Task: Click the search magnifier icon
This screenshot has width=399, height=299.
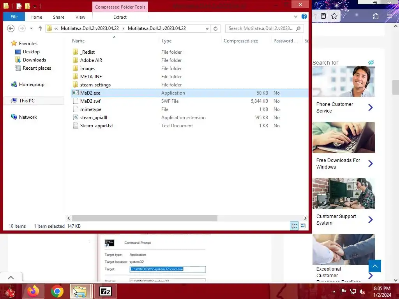Action: 298,28
